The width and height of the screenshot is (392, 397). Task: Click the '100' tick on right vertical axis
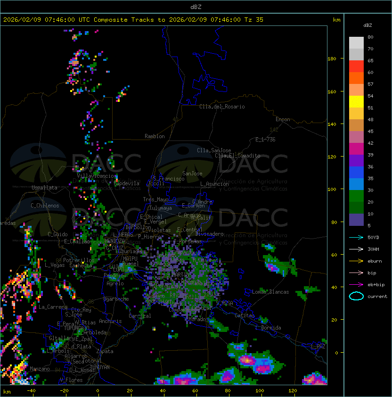tap(332, 190)
